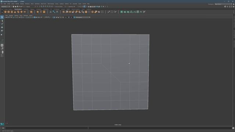Image resolution: width=235 pixels, height=132 pixels.
Task: Click the viewport exposure value field
Action: click(66, 17)
